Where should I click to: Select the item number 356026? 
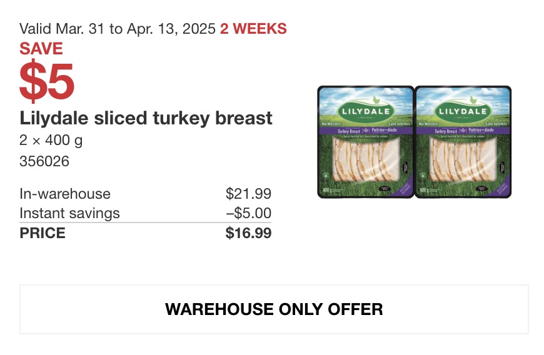tap(44, 161)
